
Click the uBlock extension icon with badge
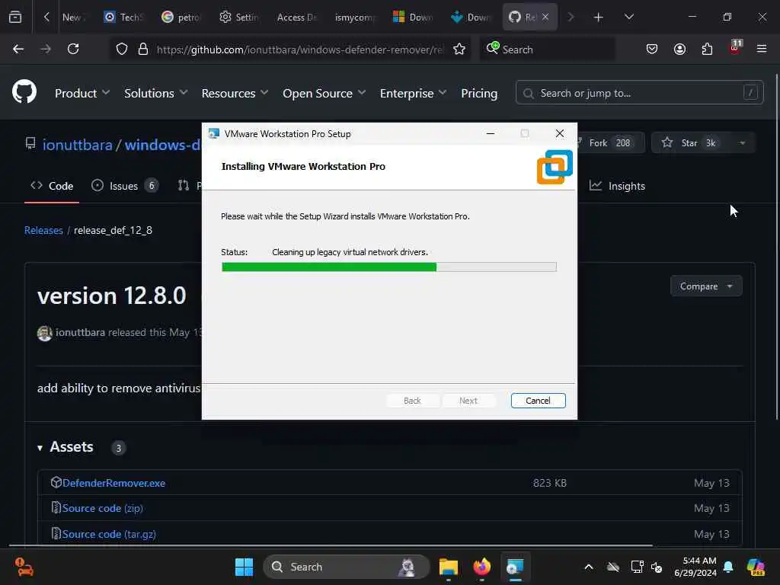735,48
